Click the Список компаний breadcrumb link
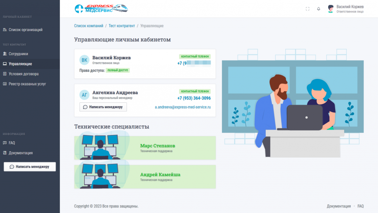This screenshot has width=378, height=213. 89,26
